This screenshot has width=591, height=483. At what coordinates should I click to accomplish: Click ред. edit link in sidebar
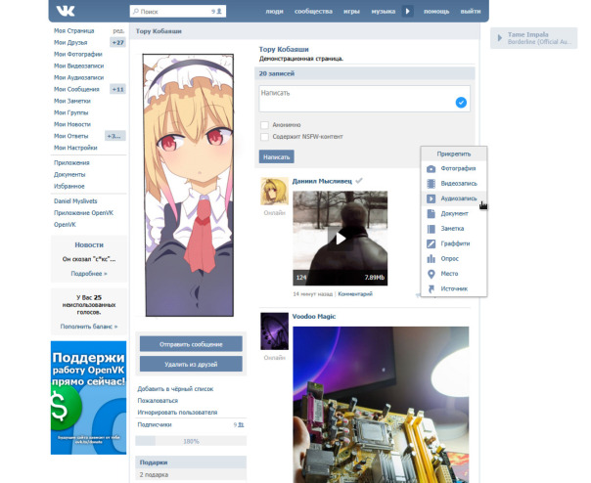pos(118,31)
